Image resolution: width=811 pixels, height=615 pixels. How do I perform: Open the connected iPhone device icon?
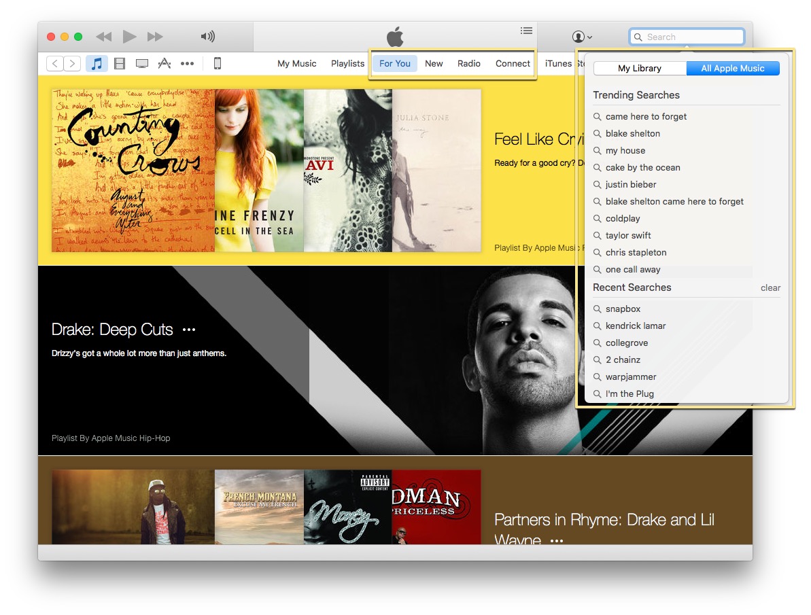(x=217, y=63)
